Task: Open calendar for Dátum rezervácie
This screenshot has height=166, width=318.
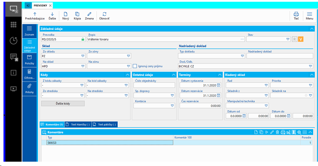Action: click(x=218, y=95)
